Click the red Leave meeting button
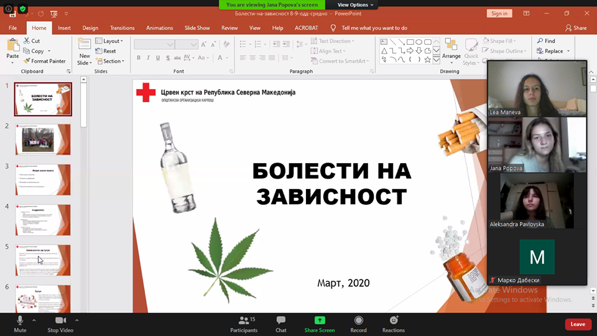597x336 pixels. pos(578,324)
